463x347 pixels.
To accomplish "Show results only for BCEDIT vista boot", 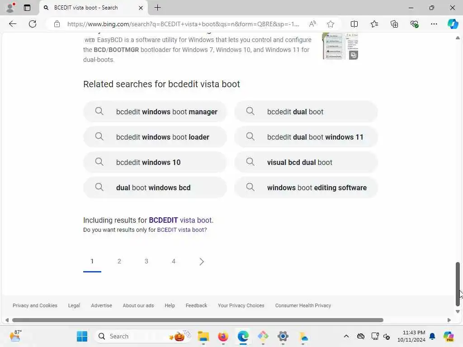I will coord(181,230).
